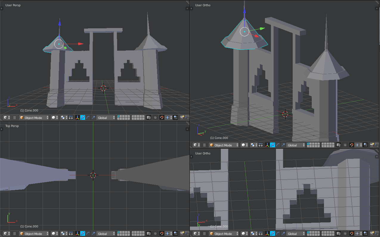Click proportional editing icon in lower User Ortho header
This screenshot has height=237, width=380.
click(345, 233)
